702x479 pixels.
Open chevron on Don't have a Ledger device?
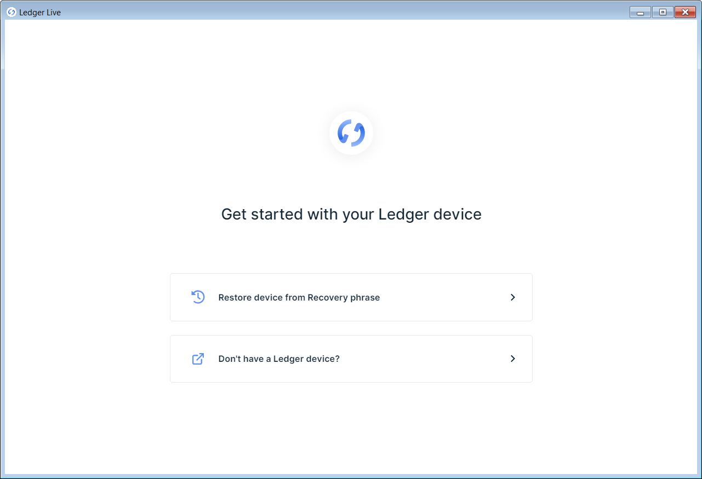[x=513, y=359]
